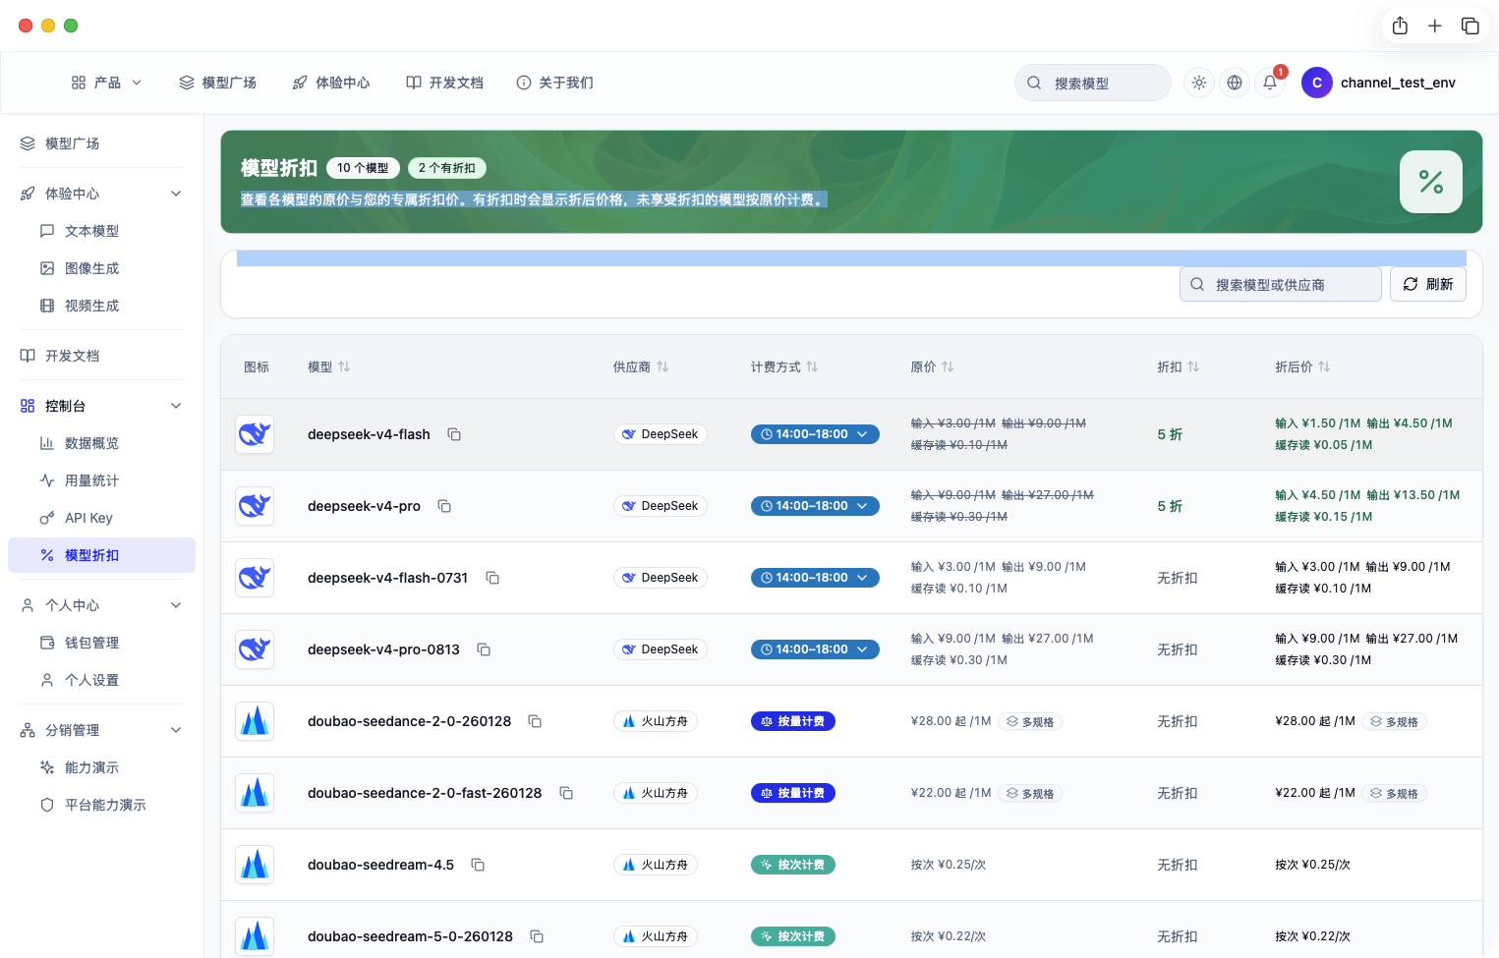Toggle light theme with sun icon
Screen dimensions: 1499x958
[x=1199, y=83]
